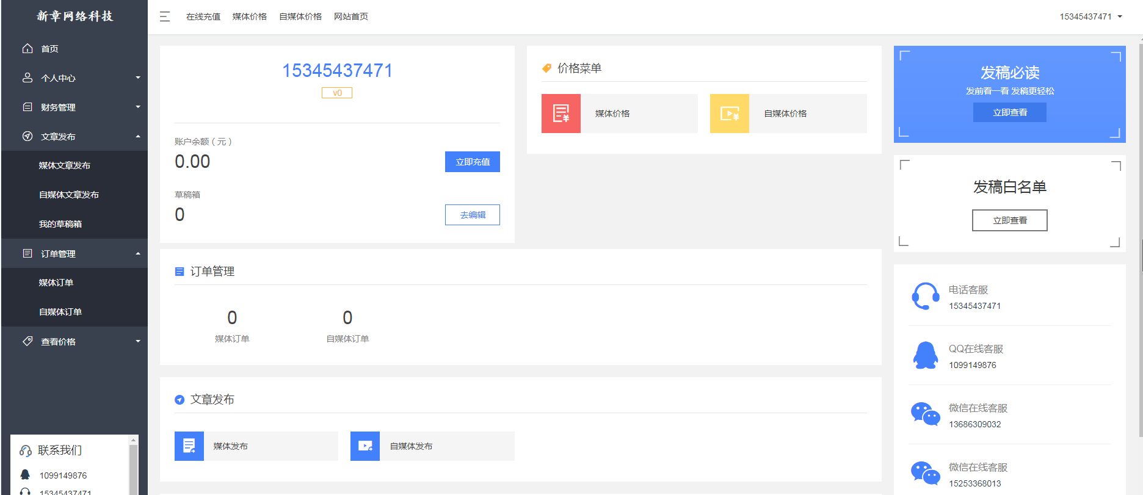Click the 自媒体订单 count of 0
This screenshot has width=1143, height=495.
click(347, 317)
